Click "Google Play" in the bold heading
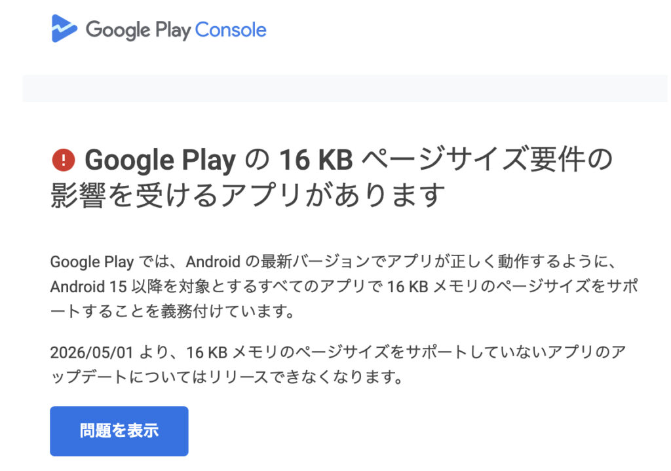 coord(160,161)
